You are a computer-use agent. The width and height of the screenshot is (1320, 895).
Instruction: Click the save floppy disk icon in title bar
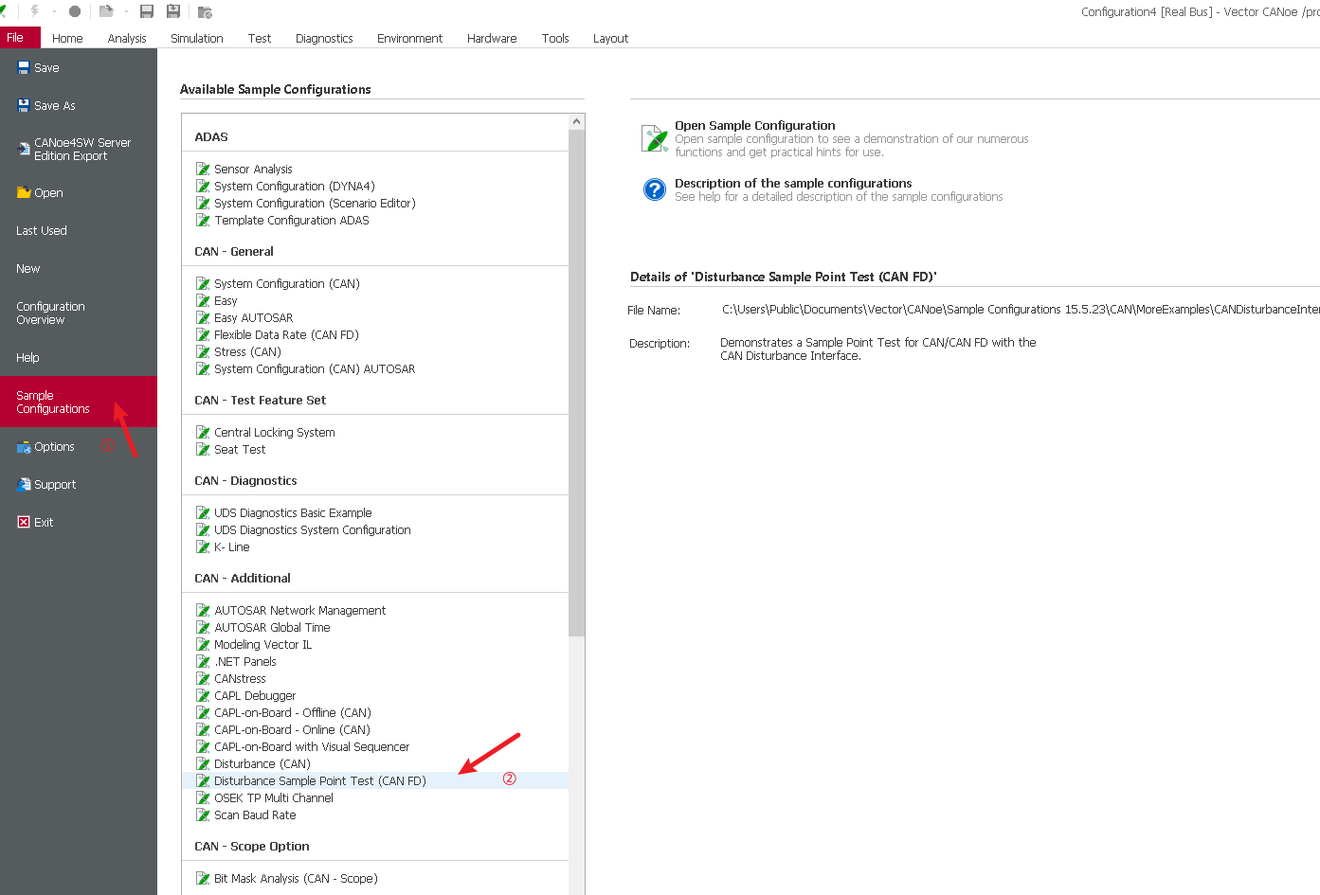click(x=147, y=11)
